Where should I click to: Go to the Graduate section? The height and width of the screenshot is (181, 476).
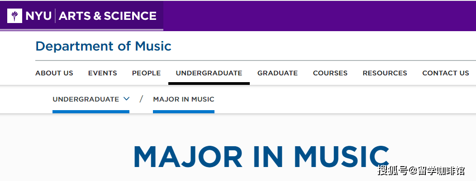[277, 73]
